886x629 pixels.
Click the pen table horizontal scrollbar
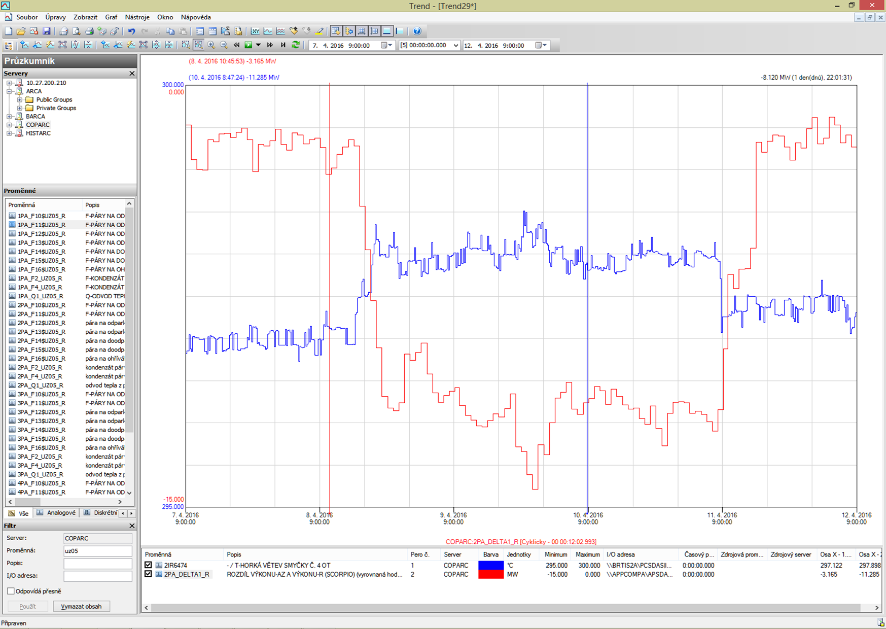click(x=506, y=607)
